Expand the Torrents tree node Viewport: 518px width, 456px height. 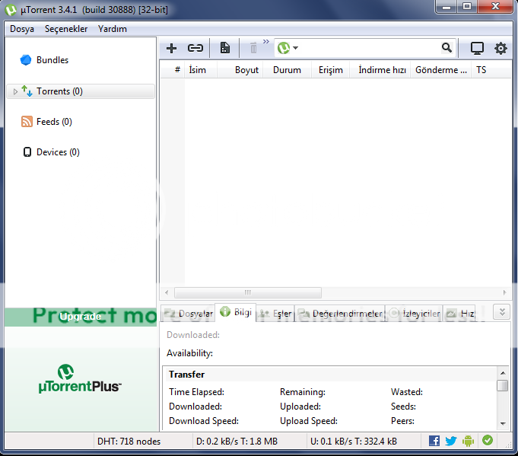(x=15, y=91)
